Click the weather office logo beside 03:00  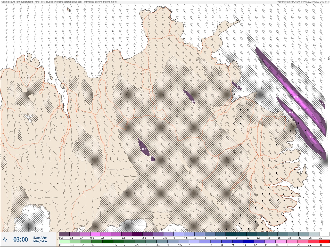click(x=5, y=240)
